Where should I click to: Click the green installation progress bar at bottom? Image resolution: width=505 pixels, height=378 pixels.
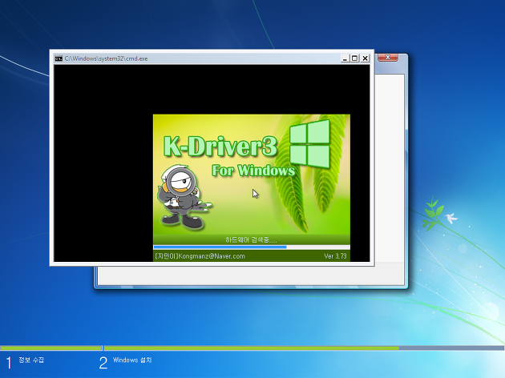[252, 348]
